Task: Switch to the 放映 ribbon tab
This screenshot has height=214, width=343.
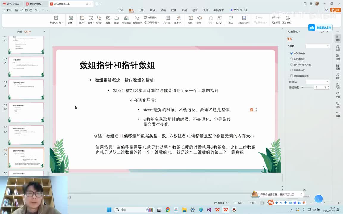Action: [174, 10]
